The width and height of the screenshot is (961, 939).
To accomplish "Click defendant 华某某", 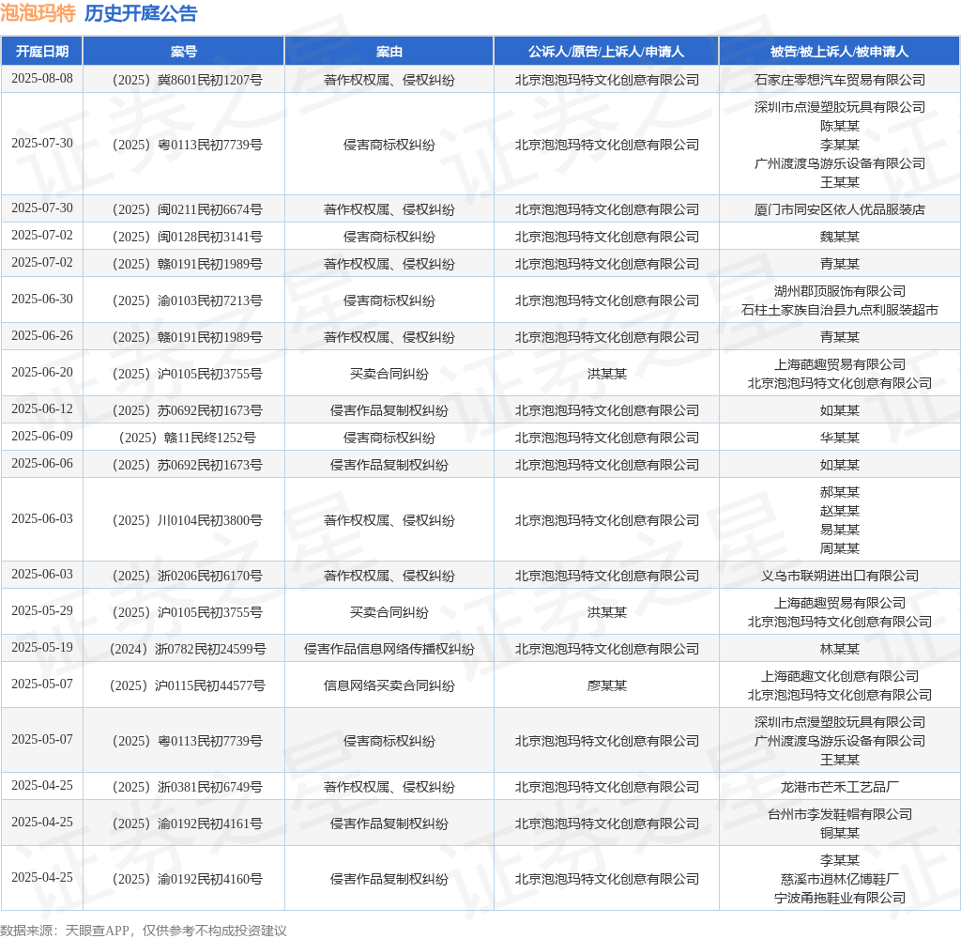I will pos(840,438).
